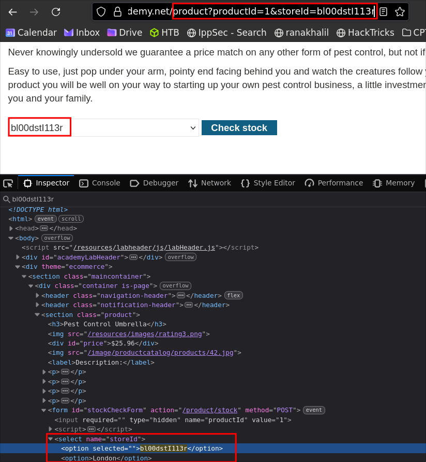Viewport: 426px width, 462px height.
Task: Click the shield tracking protection icon
Action: (x=101, y=12)
